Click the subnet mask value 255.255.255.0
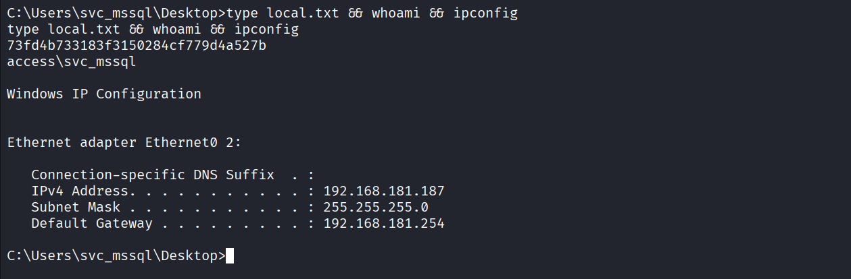The height and width of the screenshot is (279, 851). 376,208
